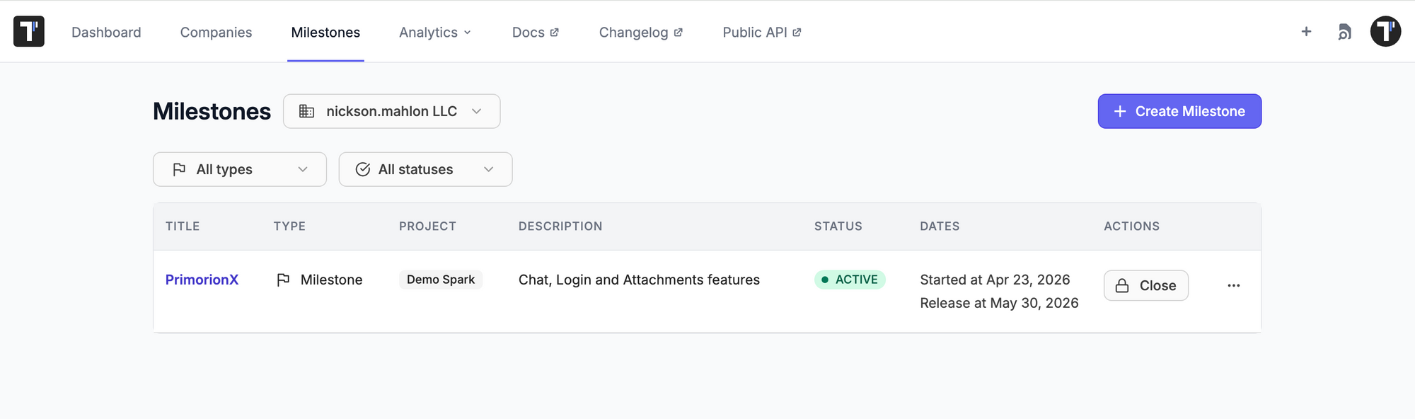Open the search icon beside the avatar
This screenshot has height=419, width=1415.
coord(1344,32)
